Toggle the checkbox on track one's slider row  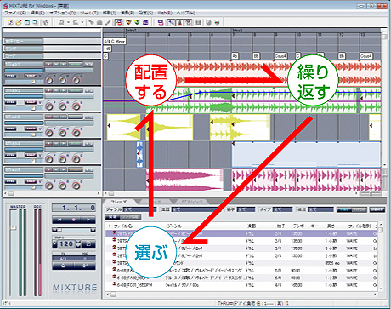click(33, 82)
